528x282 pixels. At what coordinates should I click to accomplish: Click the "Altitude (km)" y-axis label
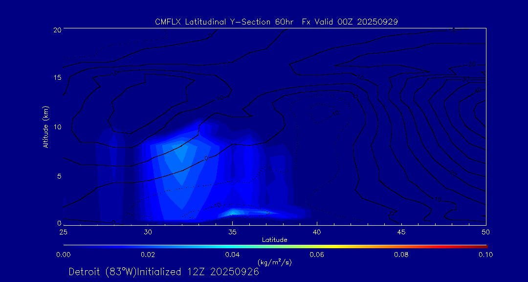tap(45, 126)
